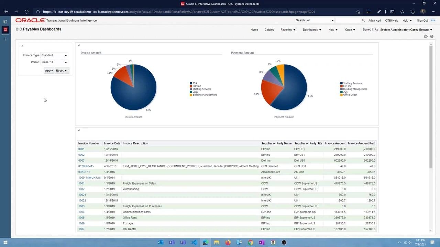
Task: Open OBS Studio from the taskbar
Action: (284, 243)
